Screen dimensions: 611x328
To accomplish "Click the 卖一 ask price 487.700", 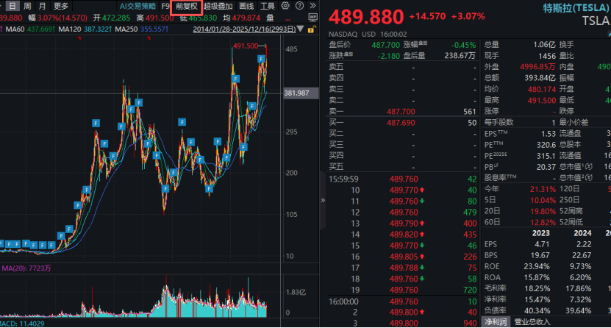I will (x=401, y=111).
